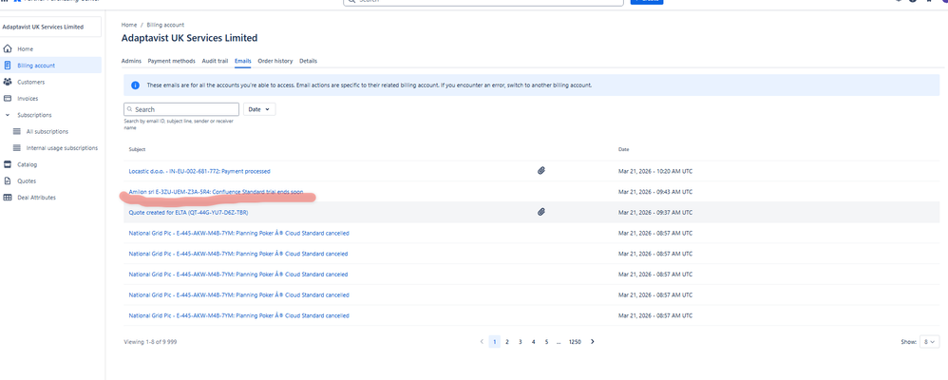
Task: Click the Deal Attributes table icon
Action: tap(8, 198)
